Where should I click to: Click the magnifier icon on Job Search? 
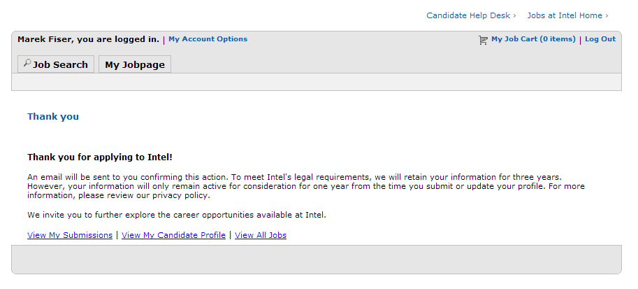27,64
